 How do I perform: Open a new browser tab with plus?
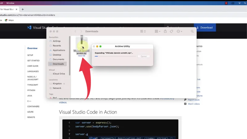[23, 9]
